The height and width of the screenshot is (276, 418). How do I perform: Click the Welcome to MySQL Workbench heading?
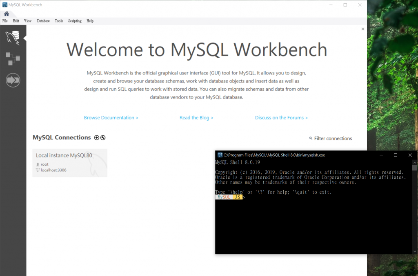coord(197,50)
